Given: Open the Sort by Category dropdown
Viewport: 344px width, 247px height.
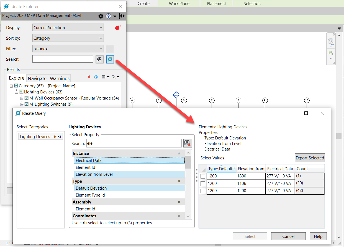Looking at the screenshot, I should pyautogui.click(x=68, y=38).
